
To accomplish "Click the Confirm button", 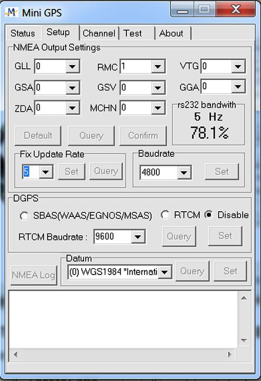I will coord(143,136).
